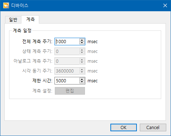The width and height of the screenshot is (171, 136).
Task: Click the 아날로그 계측 주기 up arrow
Action: (x=82, y=60)
